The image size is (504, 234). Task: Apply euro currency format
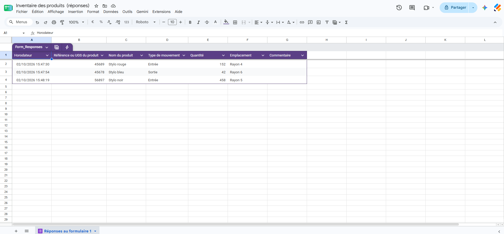click(93, 22)
